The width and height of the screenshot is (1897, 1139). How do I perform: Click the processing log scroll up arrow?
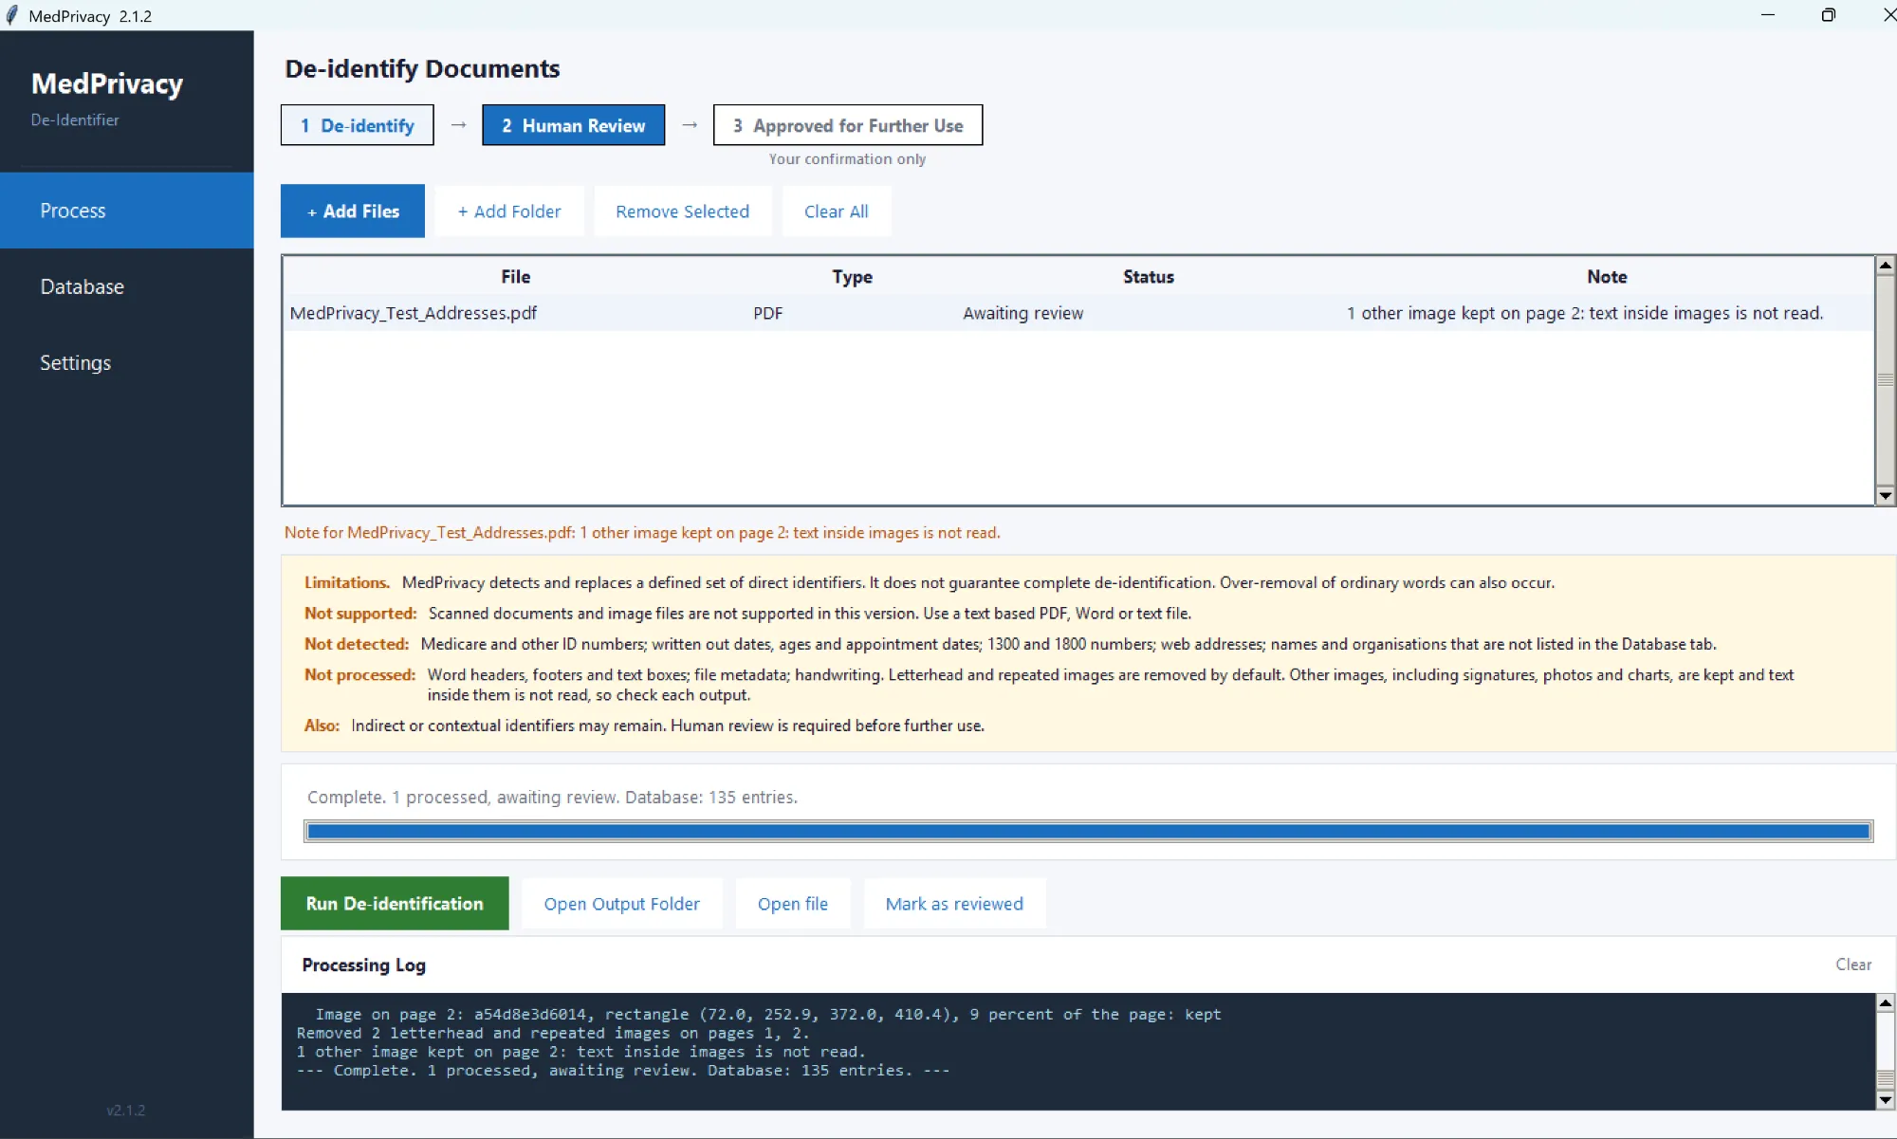pos(1886,1002)
